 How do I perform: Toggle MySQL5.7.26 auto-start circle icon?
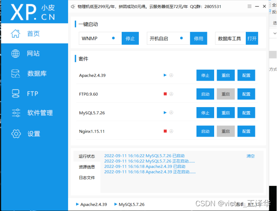click(x=171, y=113)
